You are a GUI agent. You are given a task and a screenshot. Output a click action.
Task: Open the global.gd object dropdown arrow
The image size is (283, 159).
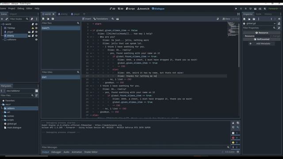click(275, 23)
